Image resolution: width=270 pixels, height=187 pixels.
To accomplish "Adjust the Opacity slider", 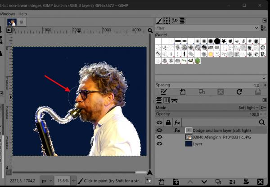I will pos(207,114).
